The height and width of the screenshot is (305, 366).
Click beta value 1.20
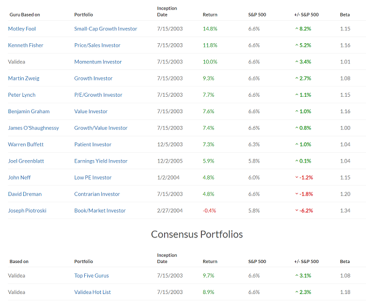tap(345, 194)
